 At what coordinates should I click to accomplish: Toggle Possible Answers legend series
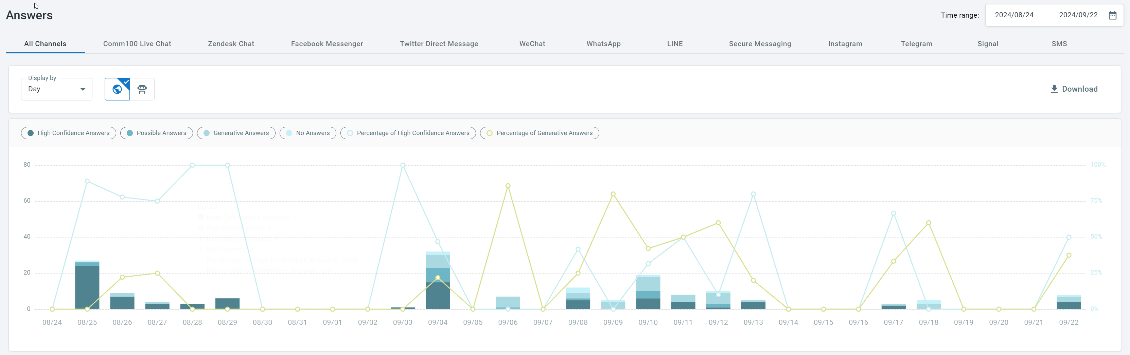pos(157,133)
